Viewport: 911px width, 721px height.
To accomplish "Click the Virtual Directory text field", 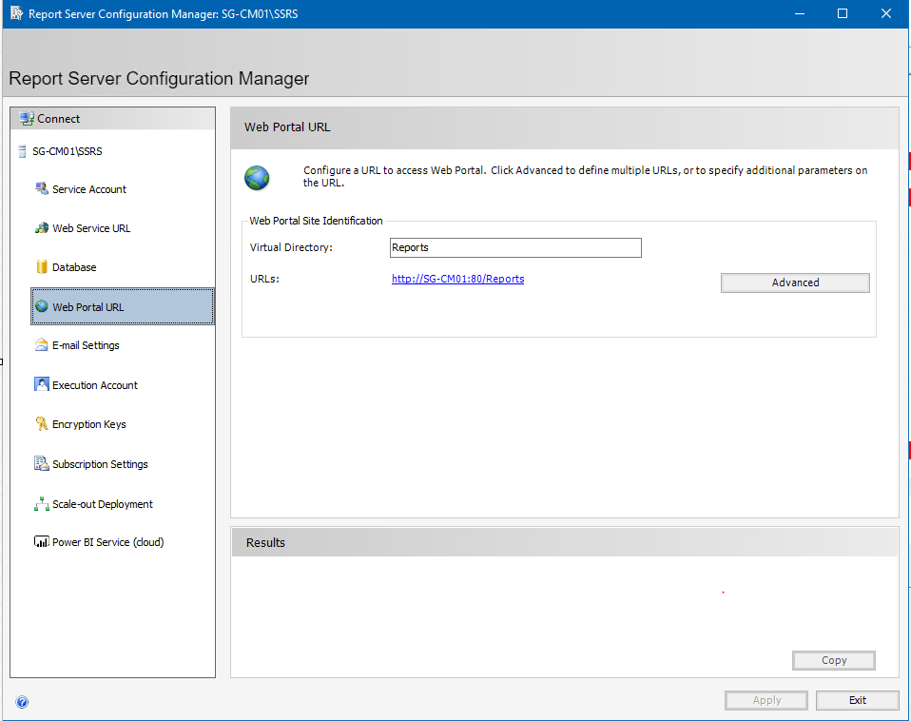I will 515,247.
